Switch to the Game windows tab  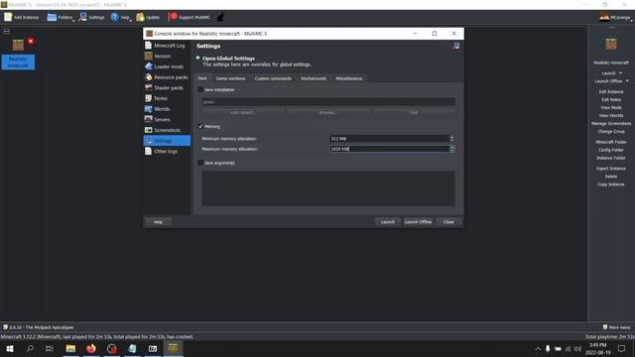tap(230, 78)
